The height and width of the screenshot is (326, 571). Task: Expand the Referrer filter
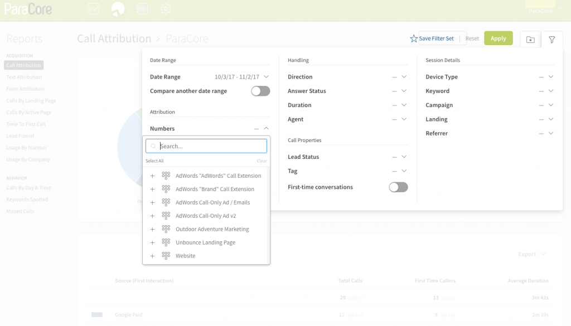(x=551, y=134)
